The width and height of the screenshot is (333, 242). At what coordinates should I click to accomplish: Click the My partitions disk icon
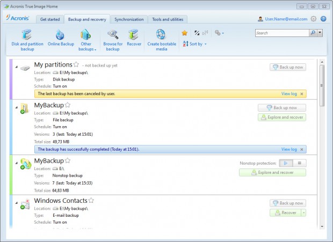click(x=25, y=68)
